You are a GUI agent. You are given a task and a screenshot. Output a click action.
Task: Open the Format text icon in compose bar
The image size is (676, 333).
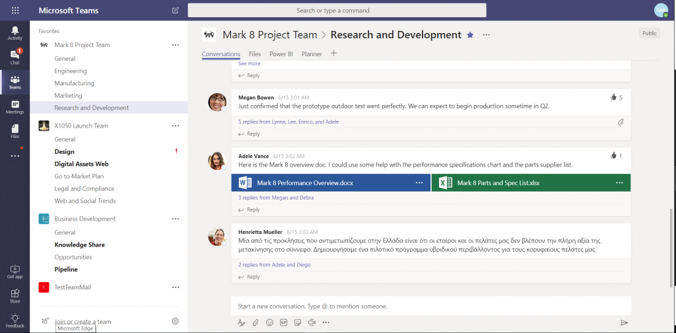pos(242,322)
